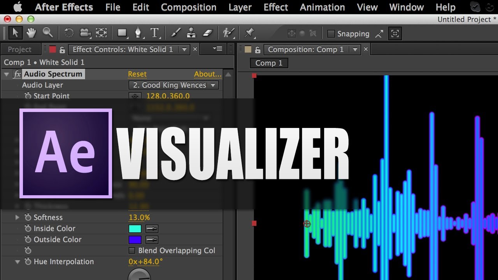Select the Hand tool
The image size is (498, 280).
click(31, 33)
